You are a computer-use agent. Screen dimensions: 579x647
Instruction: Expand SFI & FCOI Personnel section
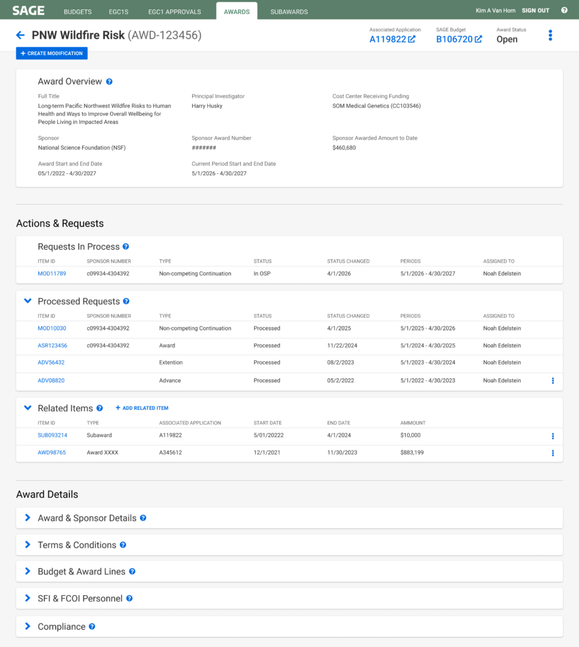27,598
